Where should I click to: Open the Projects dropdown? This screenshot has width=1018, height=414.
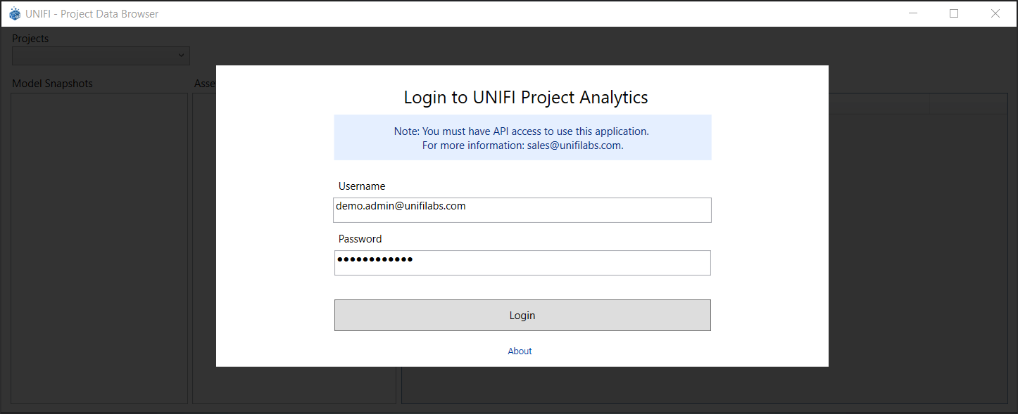(101, 56)
